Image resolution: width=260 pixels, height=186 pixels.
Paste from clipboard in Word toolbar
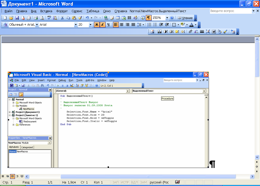click(74, 18)
